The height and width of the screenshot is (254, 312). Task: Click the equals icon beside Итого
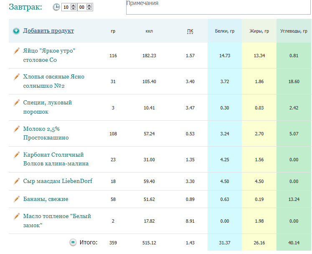click(x=73, y=242)
